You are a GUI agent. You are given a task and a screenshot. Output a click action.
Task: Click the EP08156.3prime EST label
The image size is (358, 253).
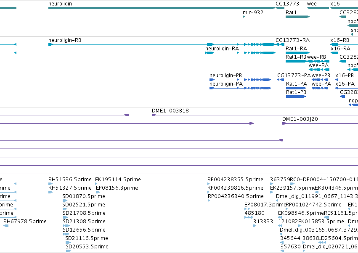117,188
